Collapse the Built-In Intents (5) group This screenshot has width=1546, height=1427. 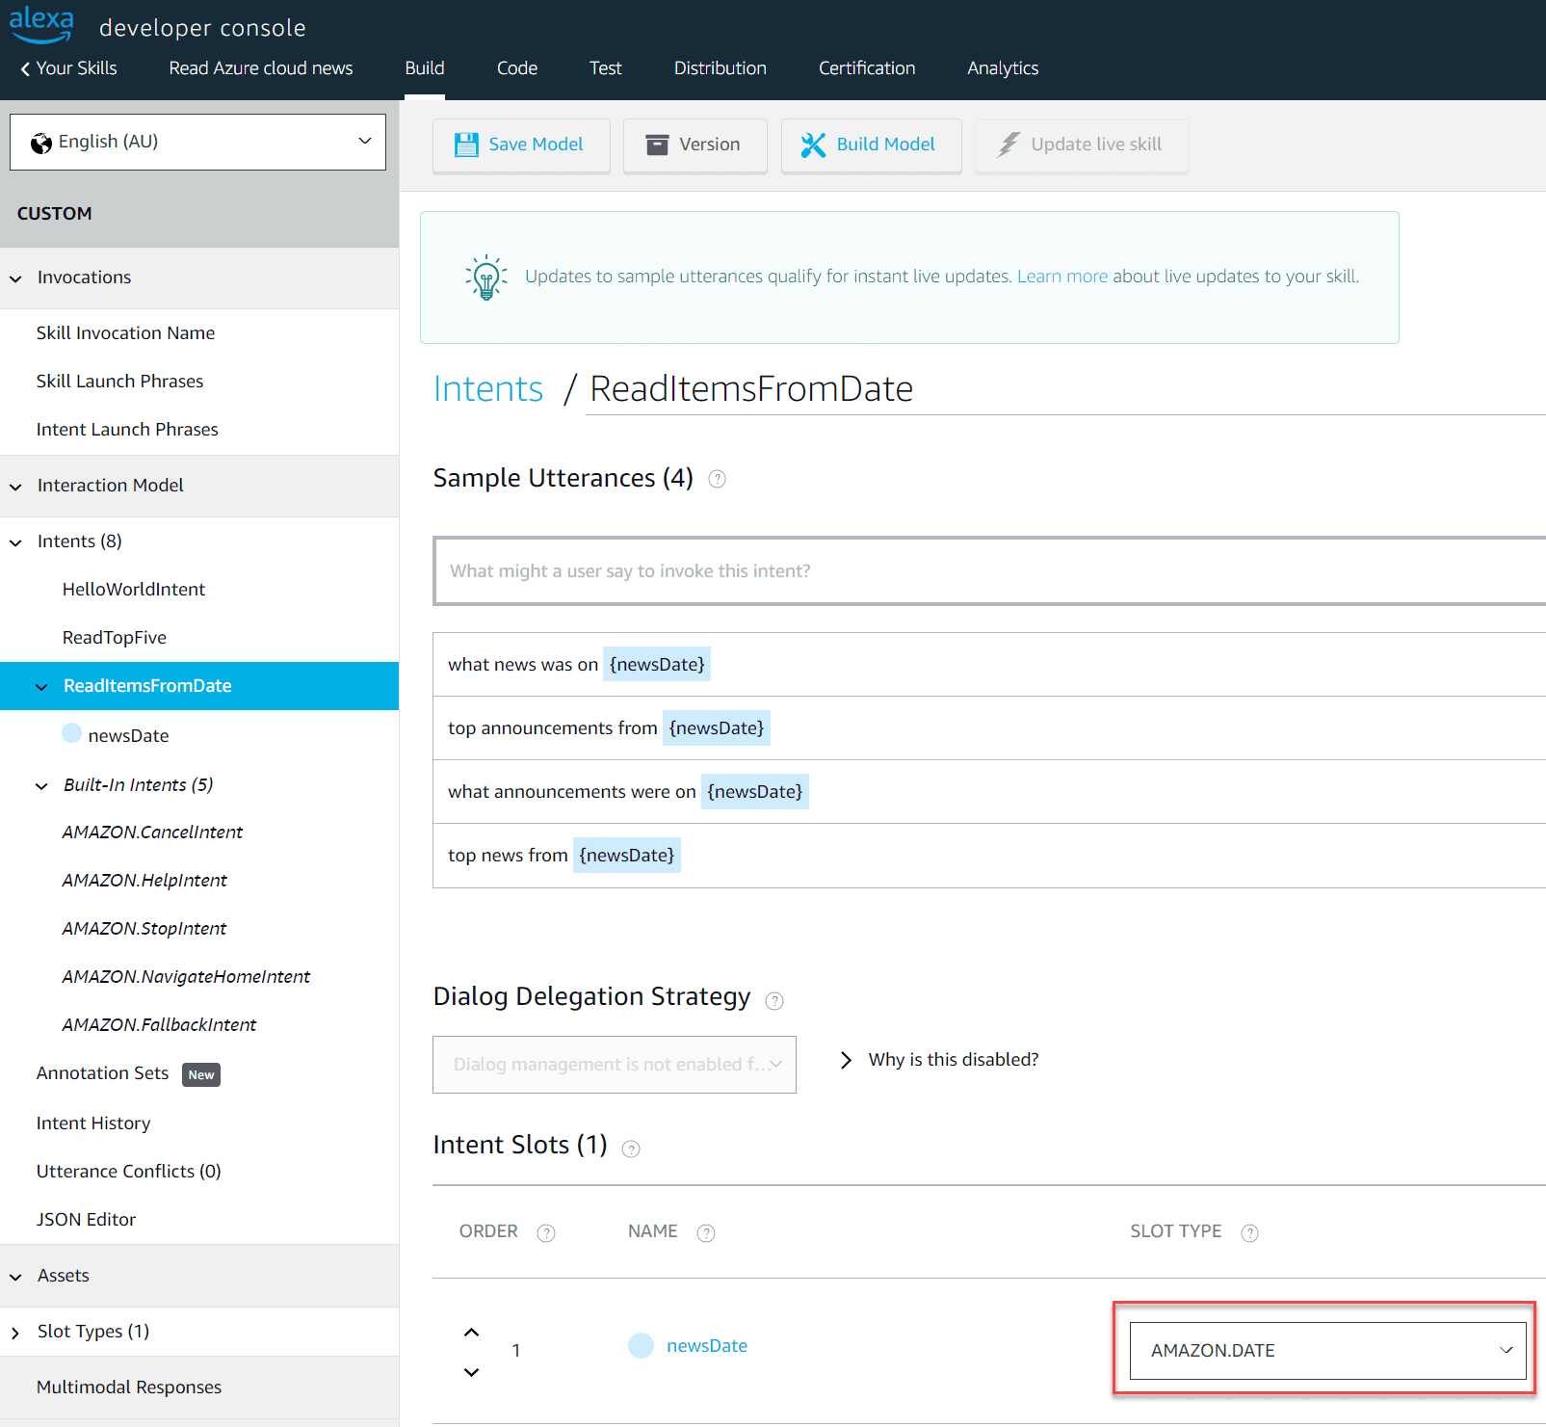pyautogui.click(x=41, y=786)
